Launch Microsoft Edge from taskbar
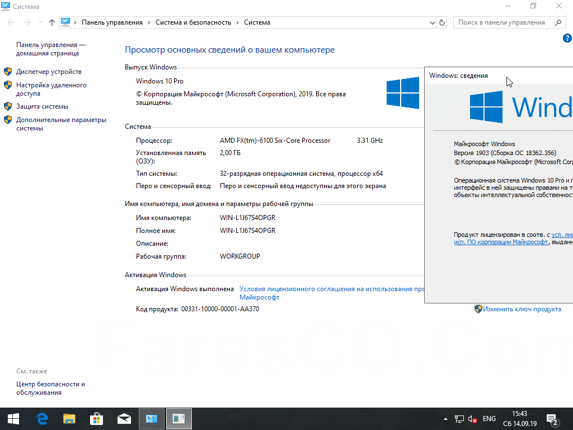The height and width of the screenshot is (430, 573). [x=41, y=419]
